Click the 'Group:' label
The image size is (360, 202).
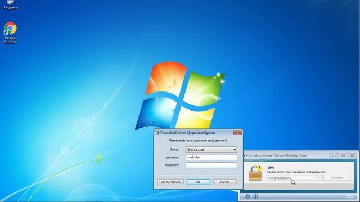174,150
